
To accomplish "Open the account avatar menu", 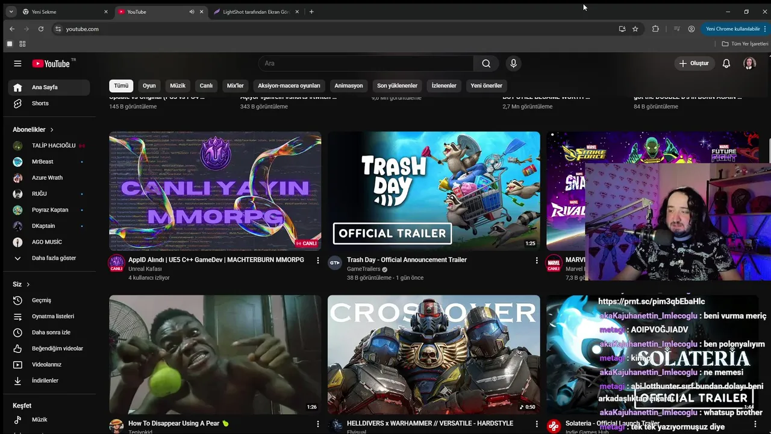I will (x=749, y=63).
